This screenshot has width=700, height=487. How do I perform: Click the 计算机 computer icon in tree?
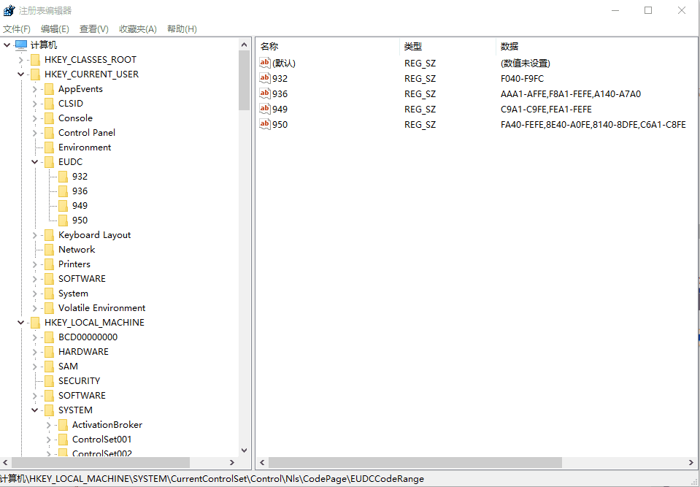pos(21,45)
